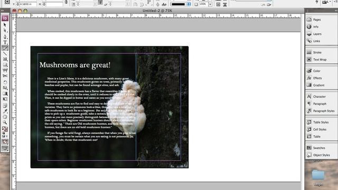Screen dimensions: 338x190
Task: Select the Zoom magnifier tool
Action: tap(5, 122)
